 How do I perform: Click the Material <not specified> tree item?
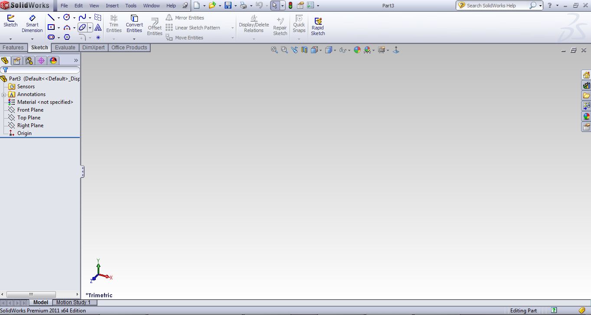[45, 102]
